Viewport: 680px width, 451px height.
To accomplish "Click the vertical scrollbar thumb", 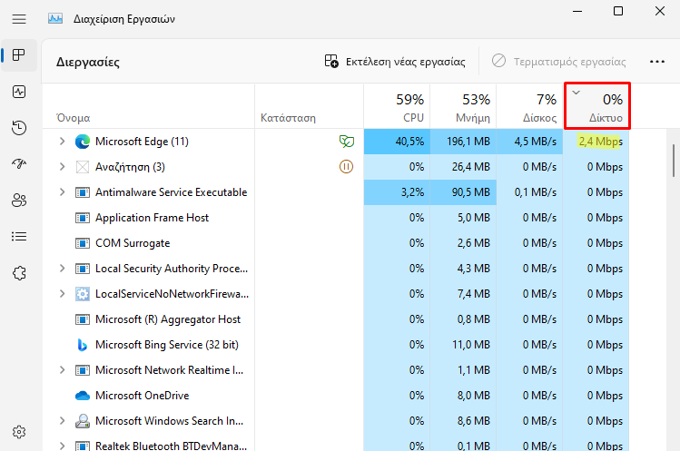I will click(674, 161).
